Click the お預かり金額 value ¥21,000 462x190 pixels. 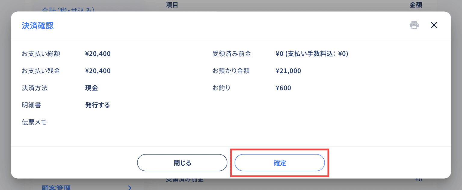pyautogui.click(x=288, y=71)
